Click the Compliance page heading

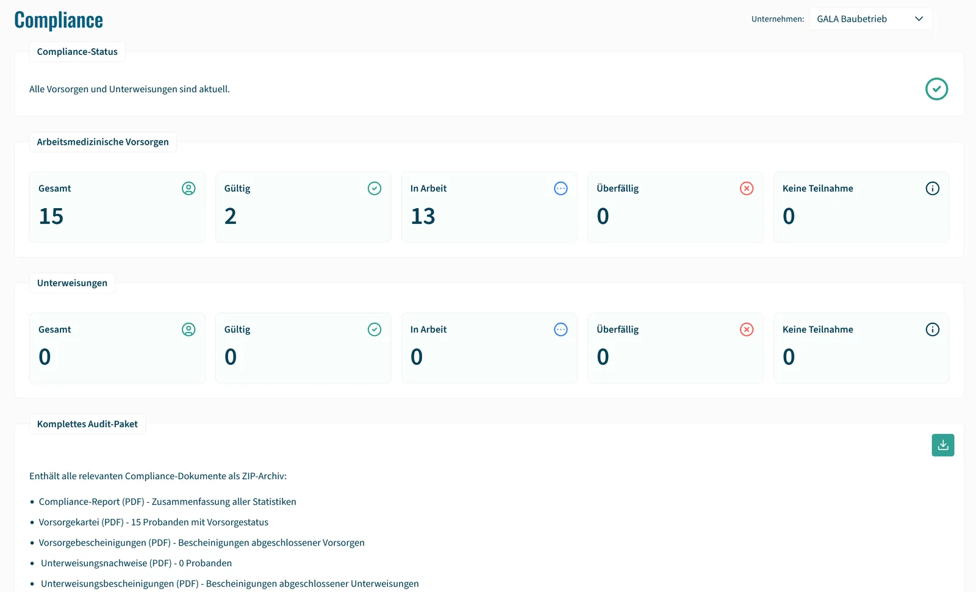coord(59,20)
